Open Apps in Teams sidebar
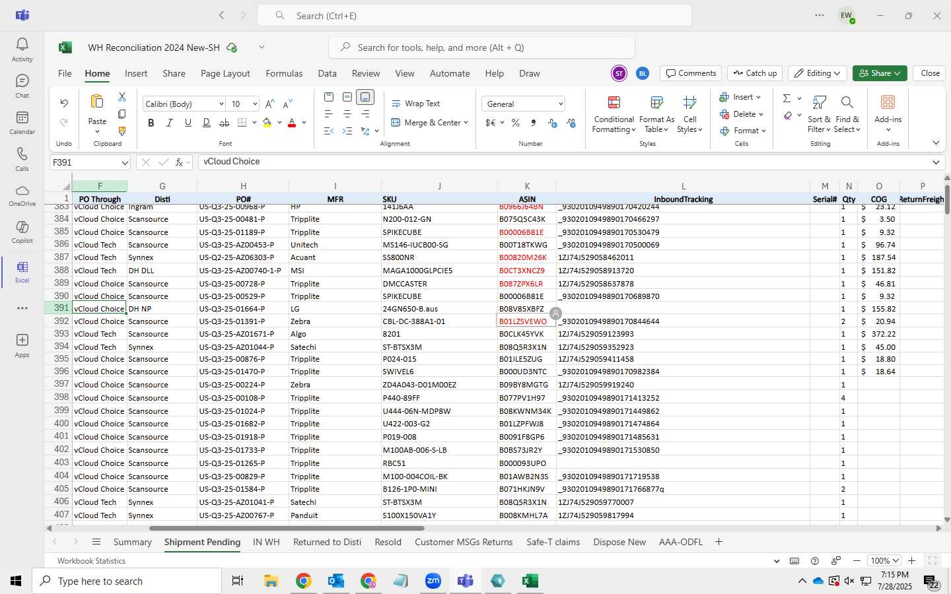This screenshot has height=594, width=951. [22, 345]
